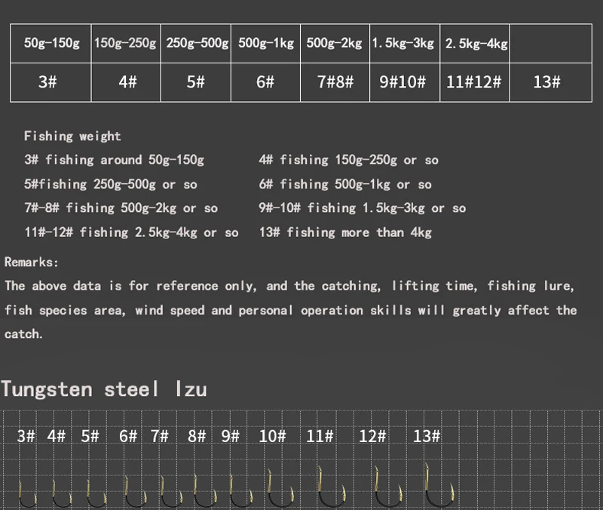Click the "50g-150g" cell in the table
The height and width of the screenshot is (510, 603).
coord(51,44)
